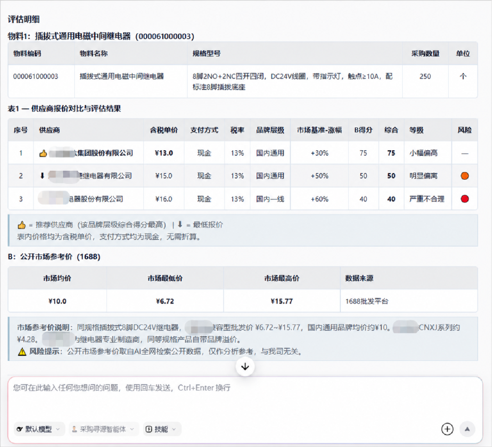The width and height of the screenshot is (492, 447).
Task: Click the thumbs-up recommended supplier icon in row 1
Action: point(43,153)
